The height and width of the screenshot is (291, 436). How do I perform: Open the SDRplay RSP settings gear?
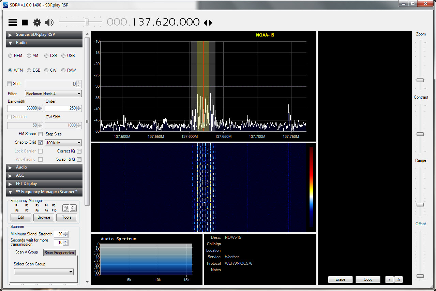[37, 22]
